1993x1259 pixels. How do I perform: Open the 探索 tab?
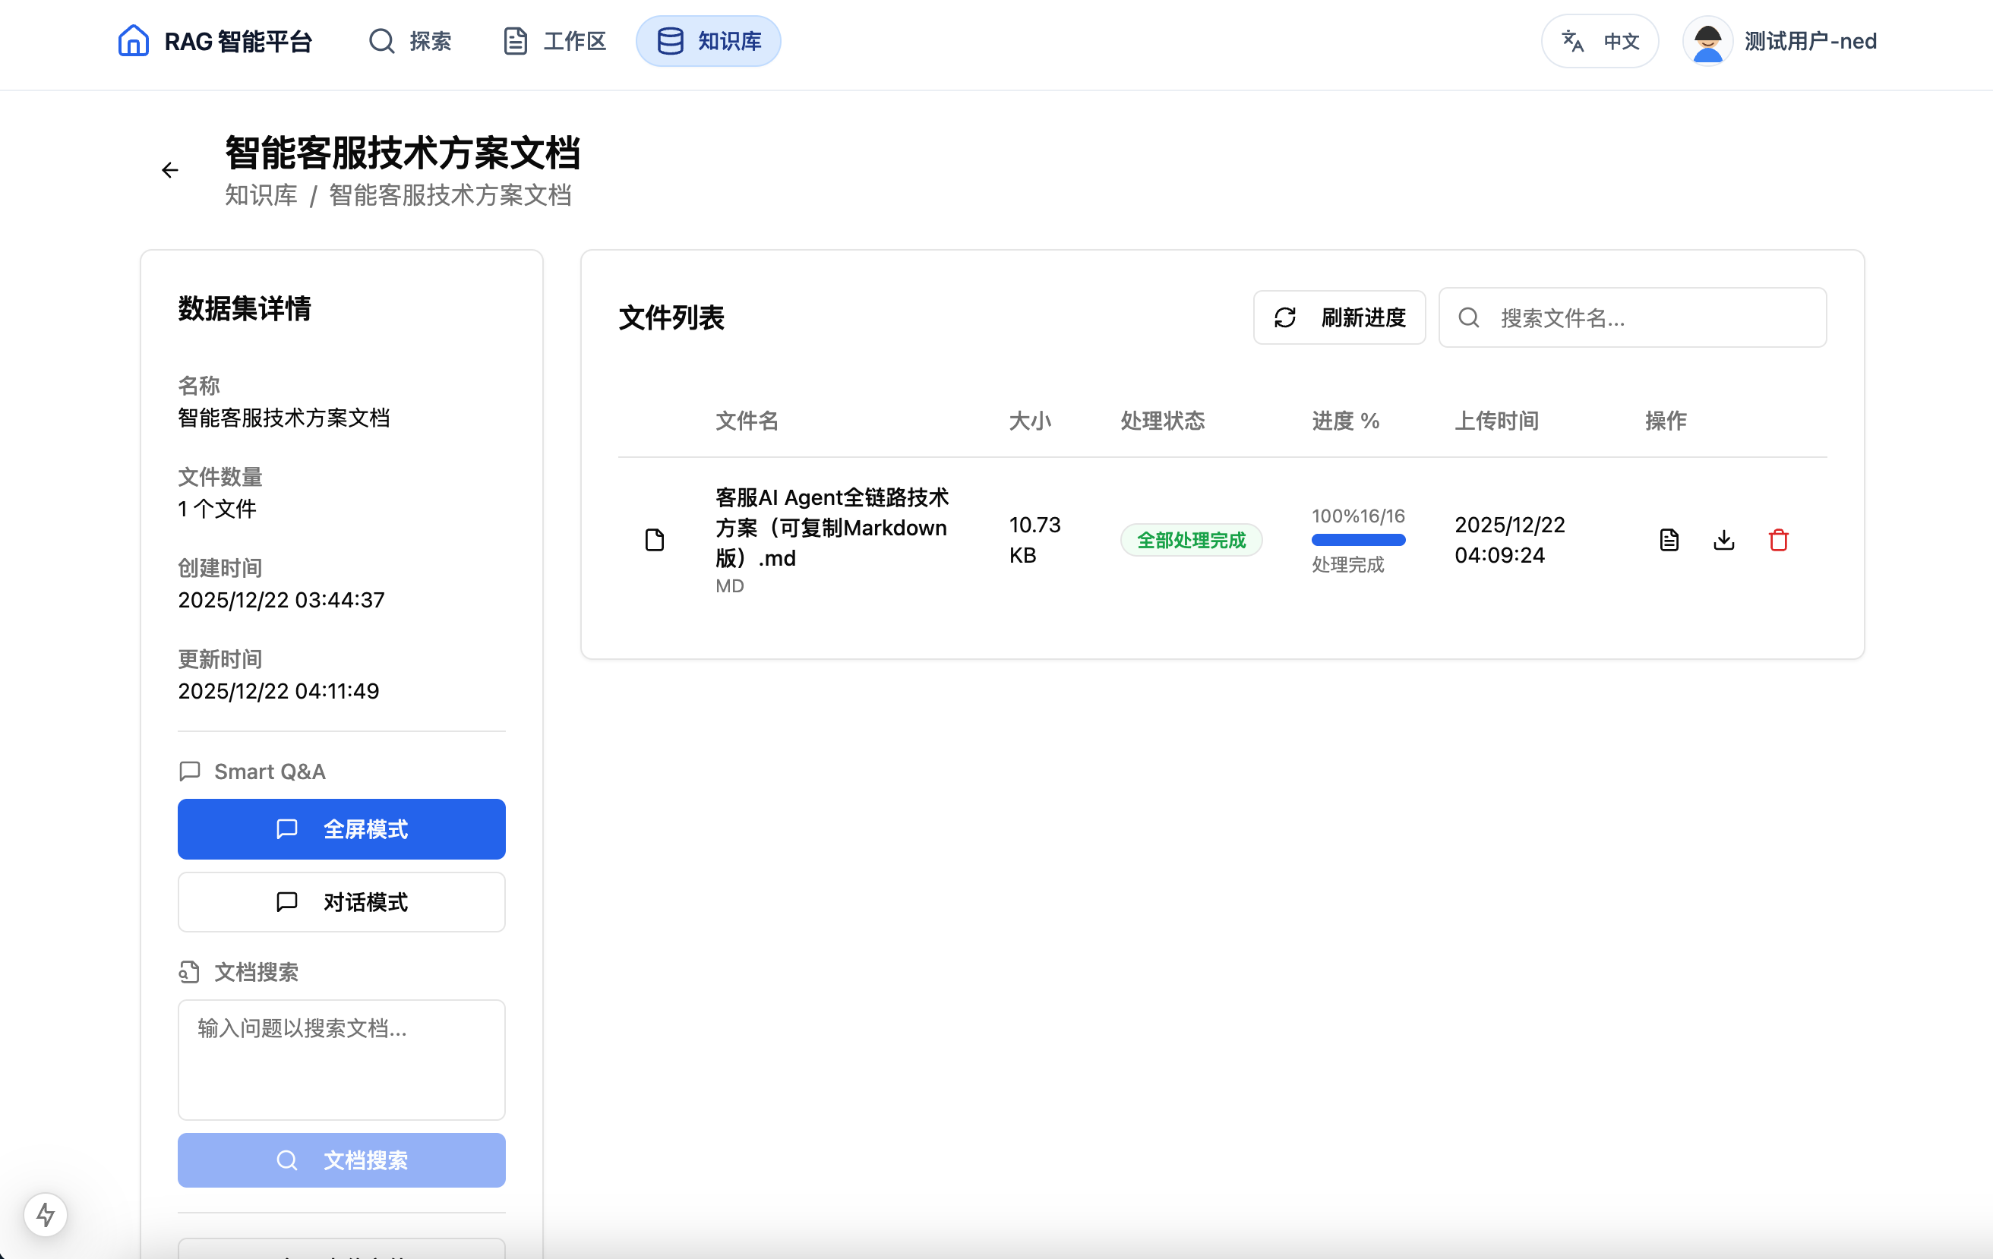pyautogui.click(x=410, y=41)
